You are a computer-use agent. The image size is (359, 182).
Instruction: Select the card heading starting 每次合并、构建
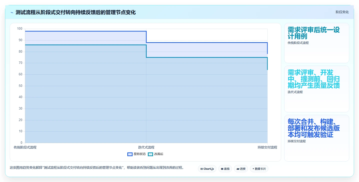(x=314, y=128)
